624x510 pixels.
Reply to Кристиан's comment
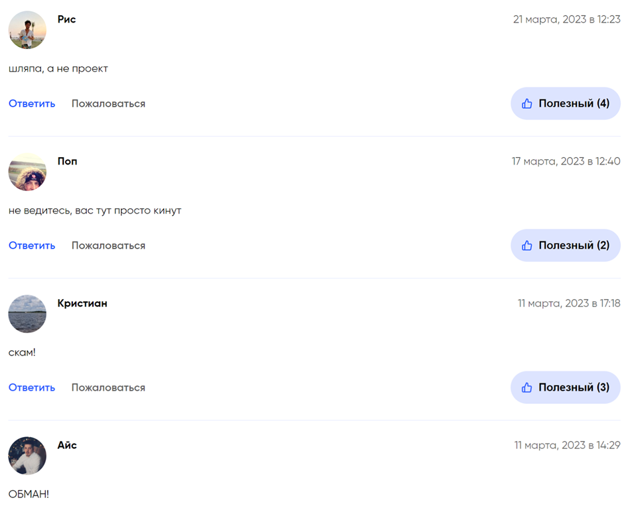pos(32,387)
